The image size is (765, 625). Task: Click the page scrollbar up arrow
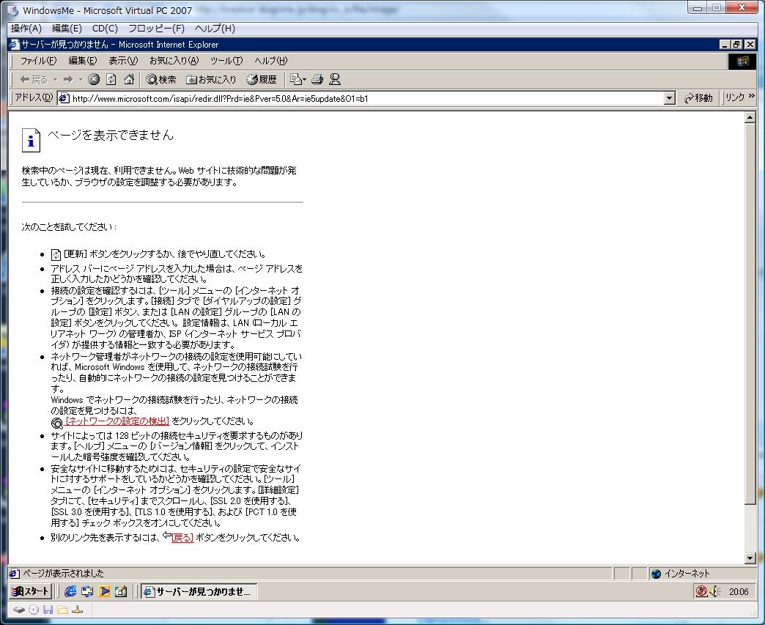coord(750,117)
